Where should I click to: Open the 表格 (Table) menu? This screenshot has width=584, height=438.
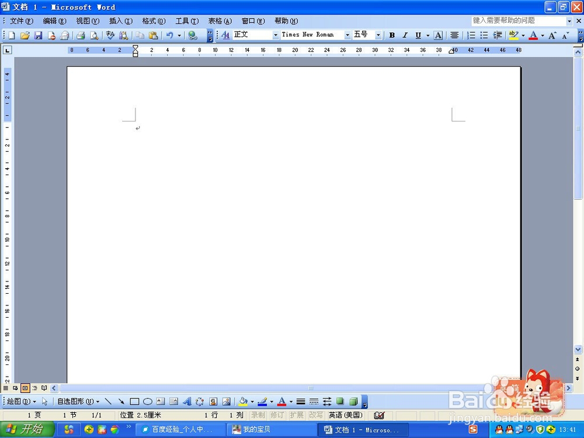(x=220, y=21)
